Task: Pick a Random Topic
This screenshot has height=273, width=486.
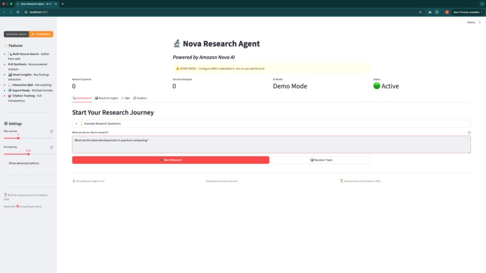Action: click(321, 160)
